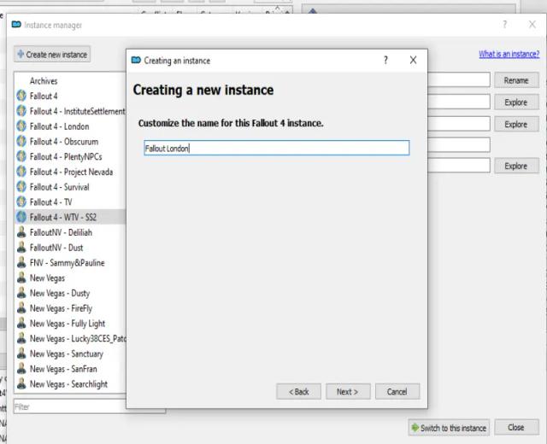
Task: Click the ranger icon beside New Vegas - Dusty
Action: (x=21, y=293)
